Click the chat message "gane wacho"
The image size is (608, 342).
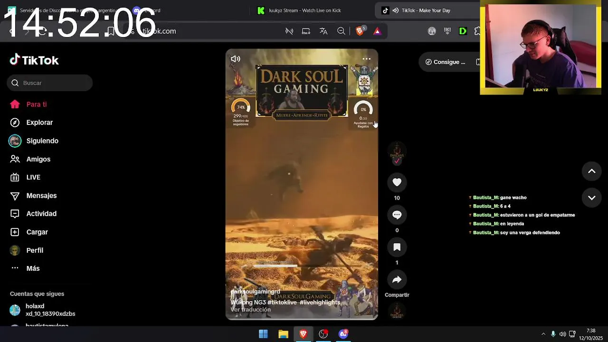(513, 198)
